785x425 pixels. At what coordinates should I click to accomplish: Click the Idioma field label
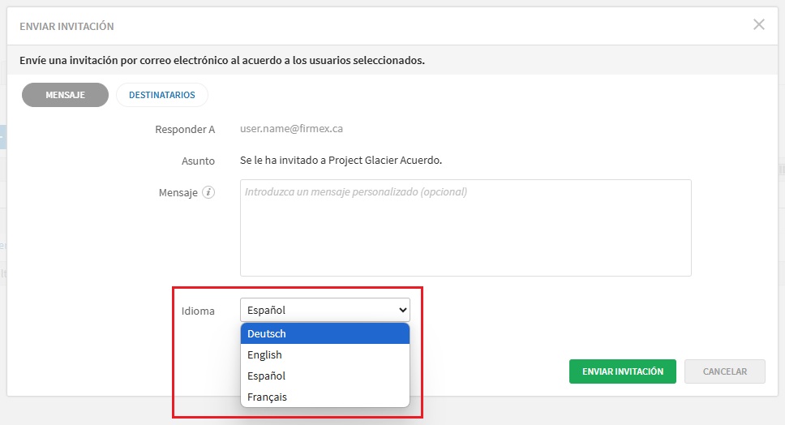pos(198,311)
